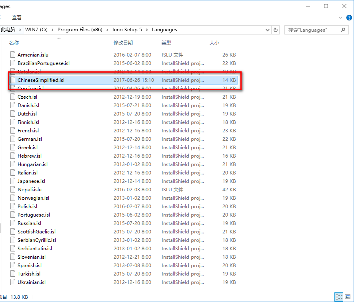Click the Armenian.islu file icon
Image resolution: width=354 pixels, height=302 pixels.
[x=13, y=55]
